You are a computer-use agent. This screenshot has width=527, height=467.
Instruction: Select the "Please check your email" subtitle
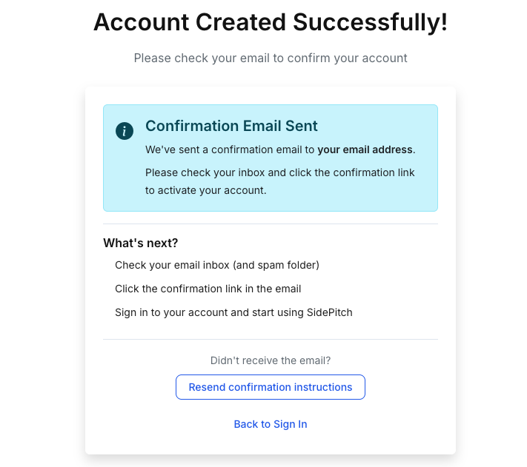(271, 58)
